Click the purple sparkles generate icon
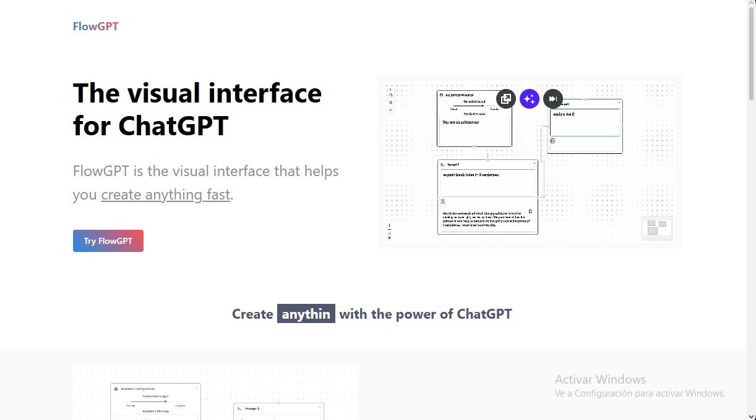Viewport: 756px width, 420px height. 530,99
